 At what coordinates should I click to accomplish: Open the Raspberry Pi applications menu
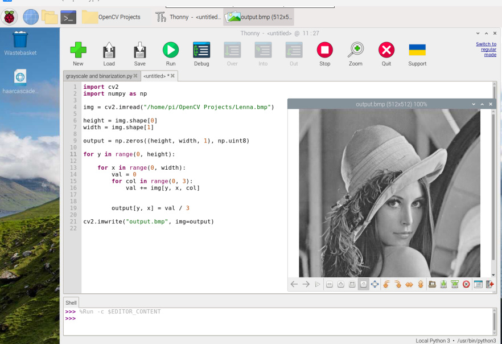coord(9,17)
